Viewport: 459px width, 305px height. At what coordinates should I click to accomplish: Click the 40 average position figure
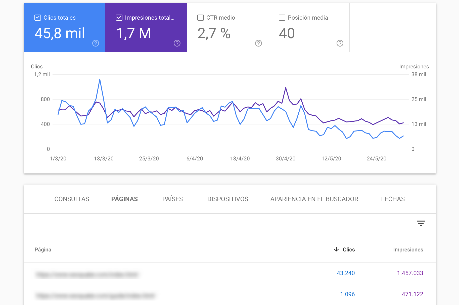(287, 33)
